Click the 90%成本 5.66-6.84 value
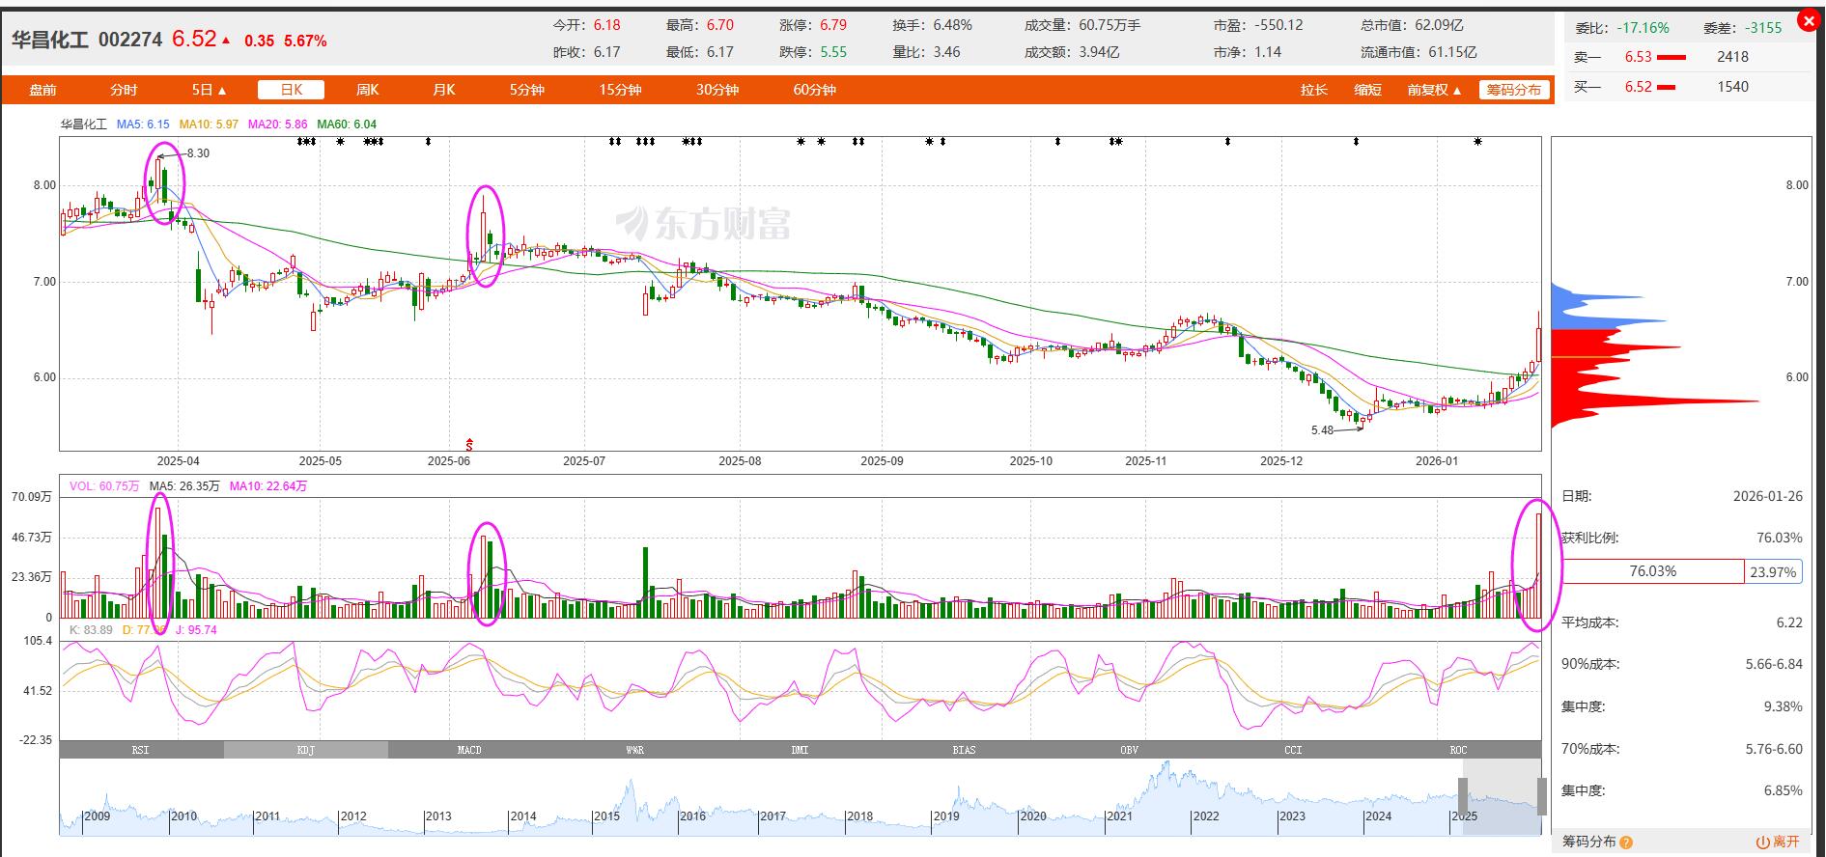This screenshot has height=857, width=1826. click(x=1774, y=664)
